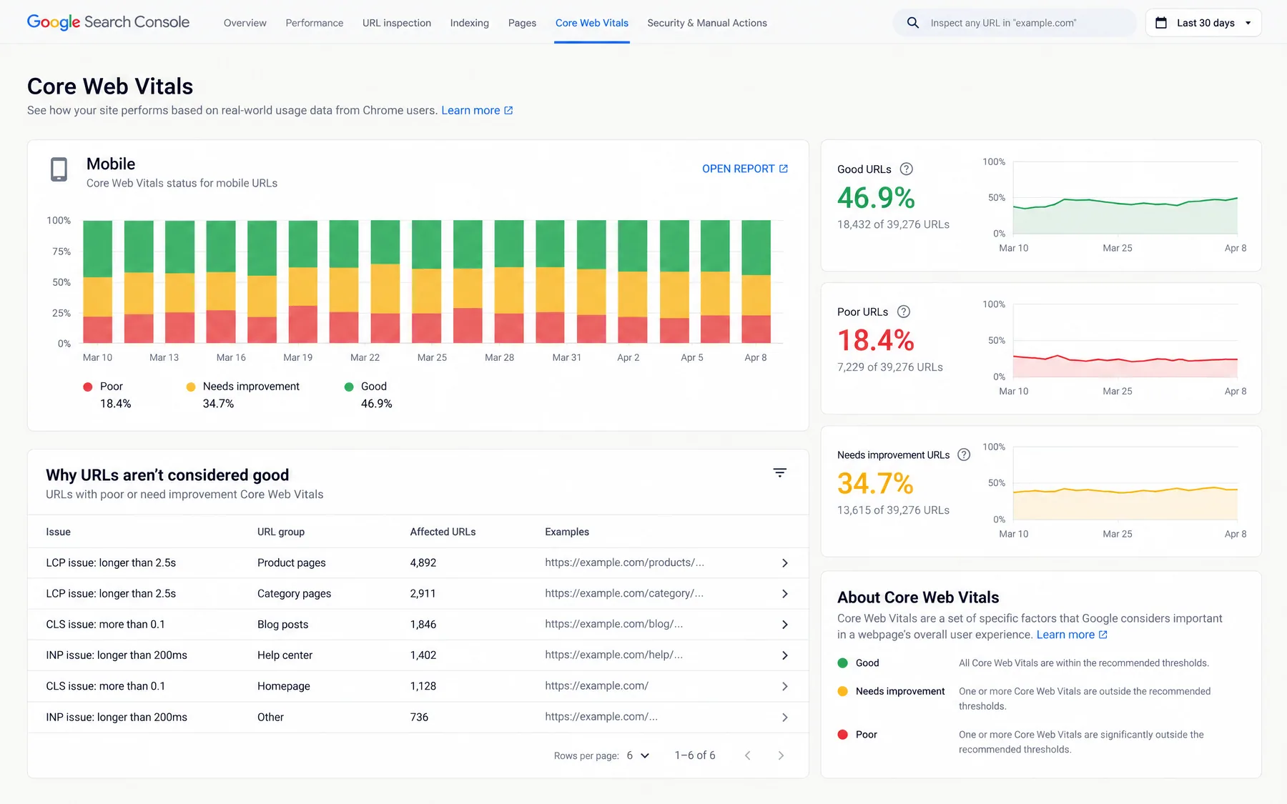
Task: Click the green Good legend dot in chart
Action: click(x=349, y=387)
